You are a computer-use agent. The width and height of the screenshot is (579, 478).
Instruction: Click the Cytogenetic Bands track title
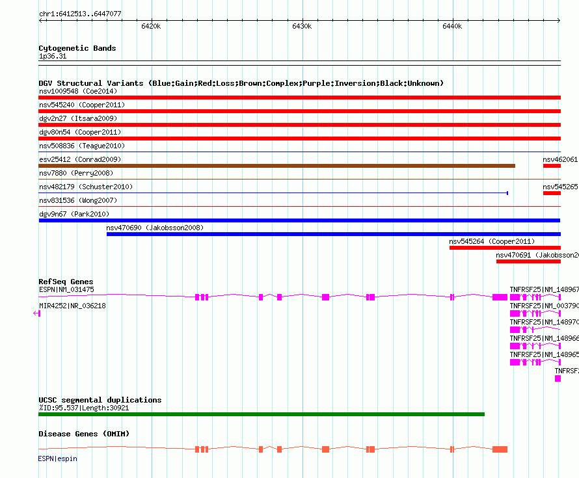click(77, 48)
